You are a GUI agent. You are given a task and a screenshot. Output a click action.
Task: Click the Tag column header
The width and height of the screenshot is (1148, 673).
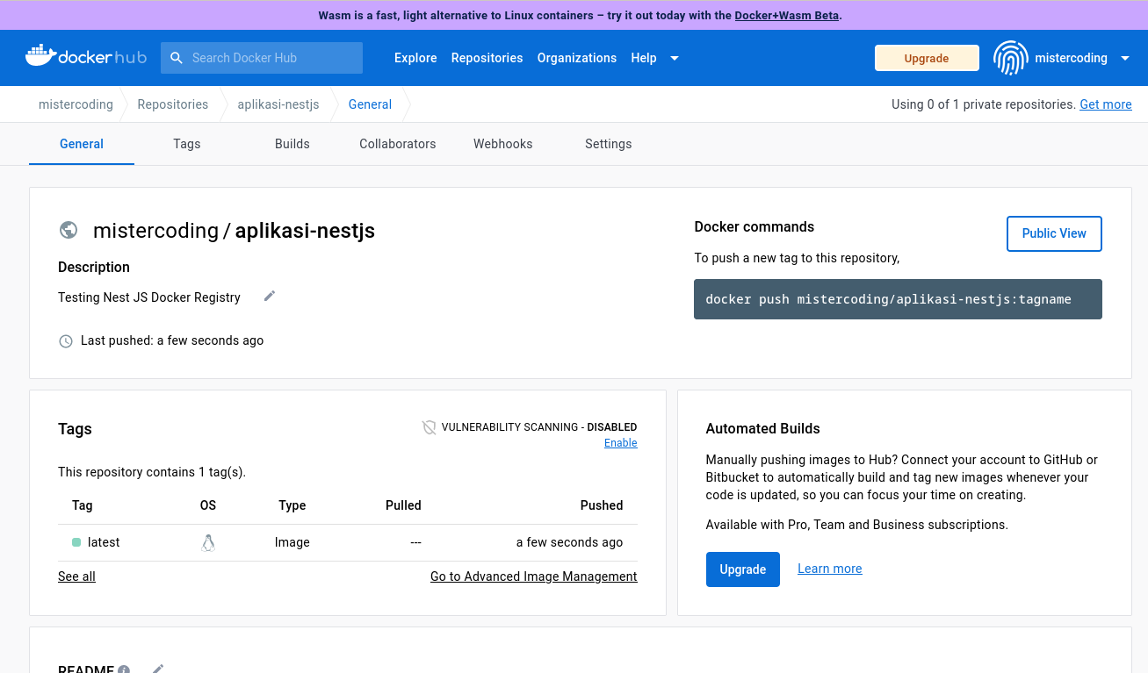[x=83, y=505]
